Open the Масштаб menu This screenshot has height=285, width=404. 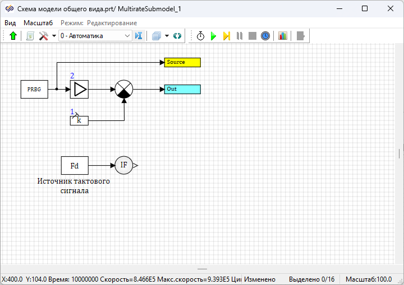pos(38,23)
